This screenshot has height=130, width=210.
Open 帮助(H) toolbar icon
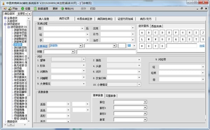[62, 9]
